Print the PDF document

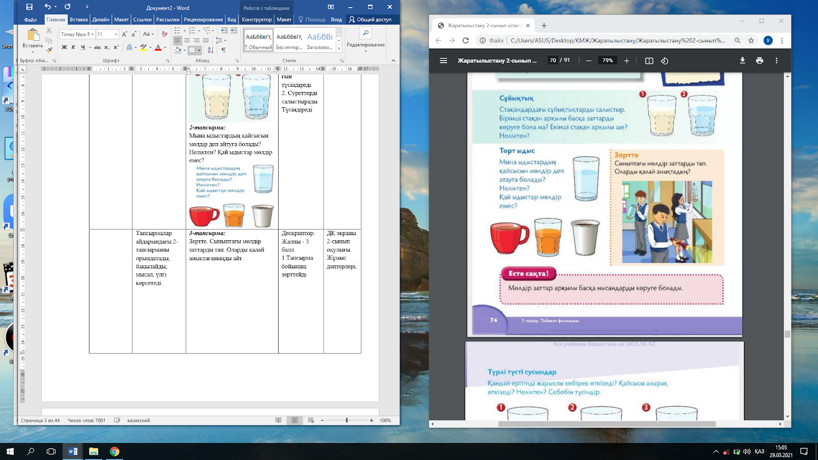(x=759, y=61)
